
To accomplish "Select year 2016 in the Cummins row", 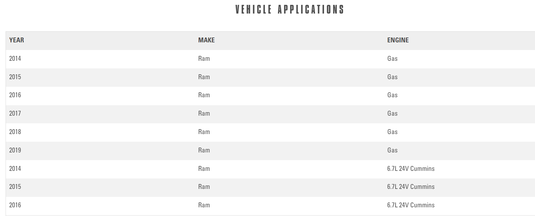I will (x=15, y=205).
